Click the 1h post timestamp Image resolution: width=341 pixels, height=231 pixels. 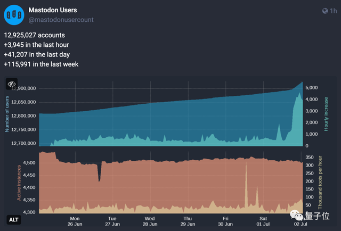[x=333, y=11]
